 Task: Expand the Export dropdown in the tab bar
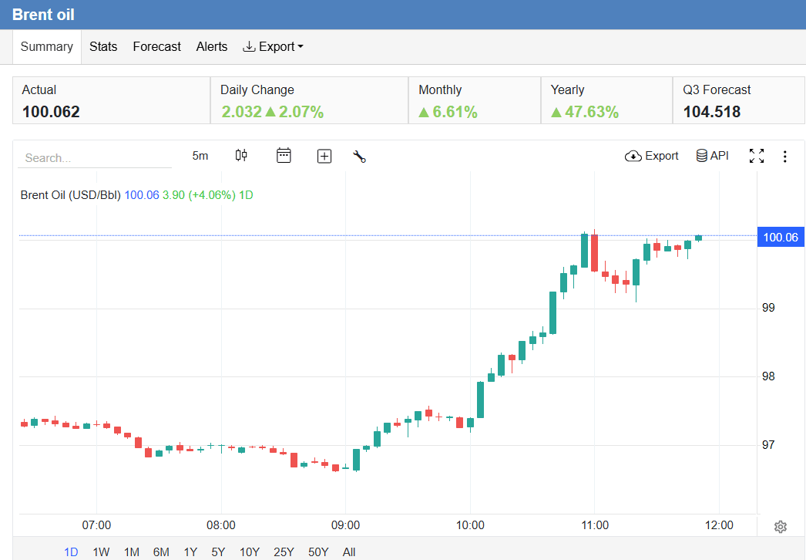tap(273, 47)
